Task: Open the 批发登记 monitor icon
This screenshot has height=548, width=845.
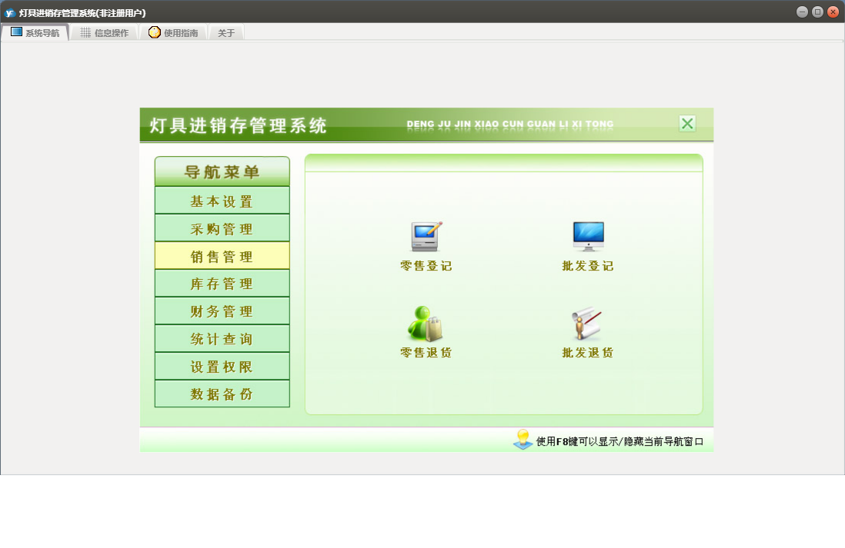Action: click(588, 236)
